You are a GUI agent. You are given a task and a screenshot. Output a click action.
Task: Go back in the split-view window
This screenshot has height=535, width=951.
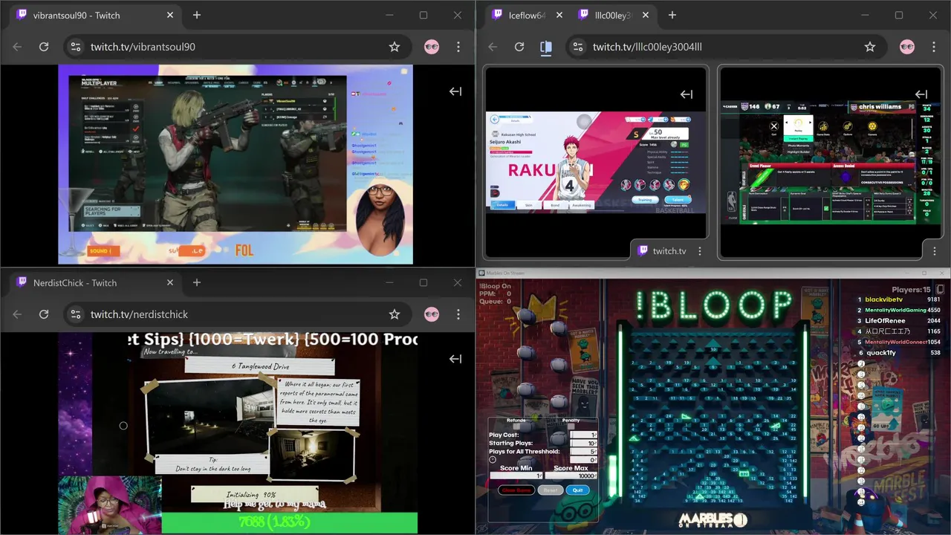(x=493, y=47)
